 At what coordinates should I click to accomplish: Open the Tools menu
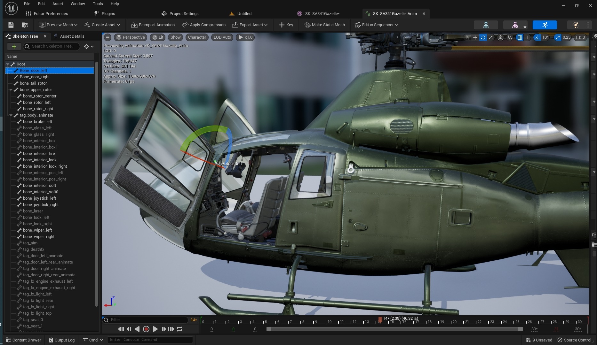[98, 4]
